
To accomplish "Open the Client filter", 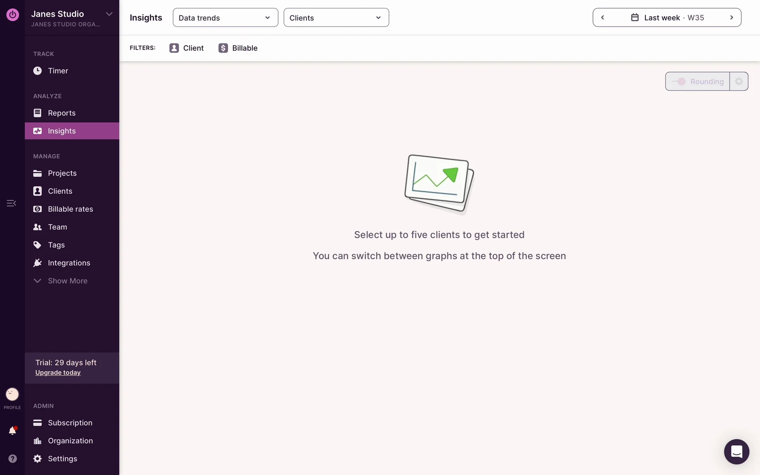I will (186, 48).
